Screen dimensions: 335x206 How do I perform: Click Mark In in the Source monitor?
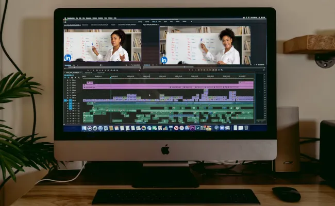pos(91,70)
